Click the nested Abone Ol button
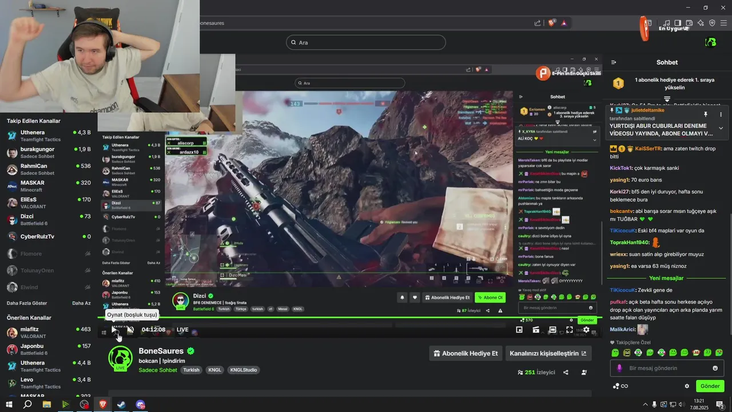The width and height of the screenshot is (732, 412). 490,298
